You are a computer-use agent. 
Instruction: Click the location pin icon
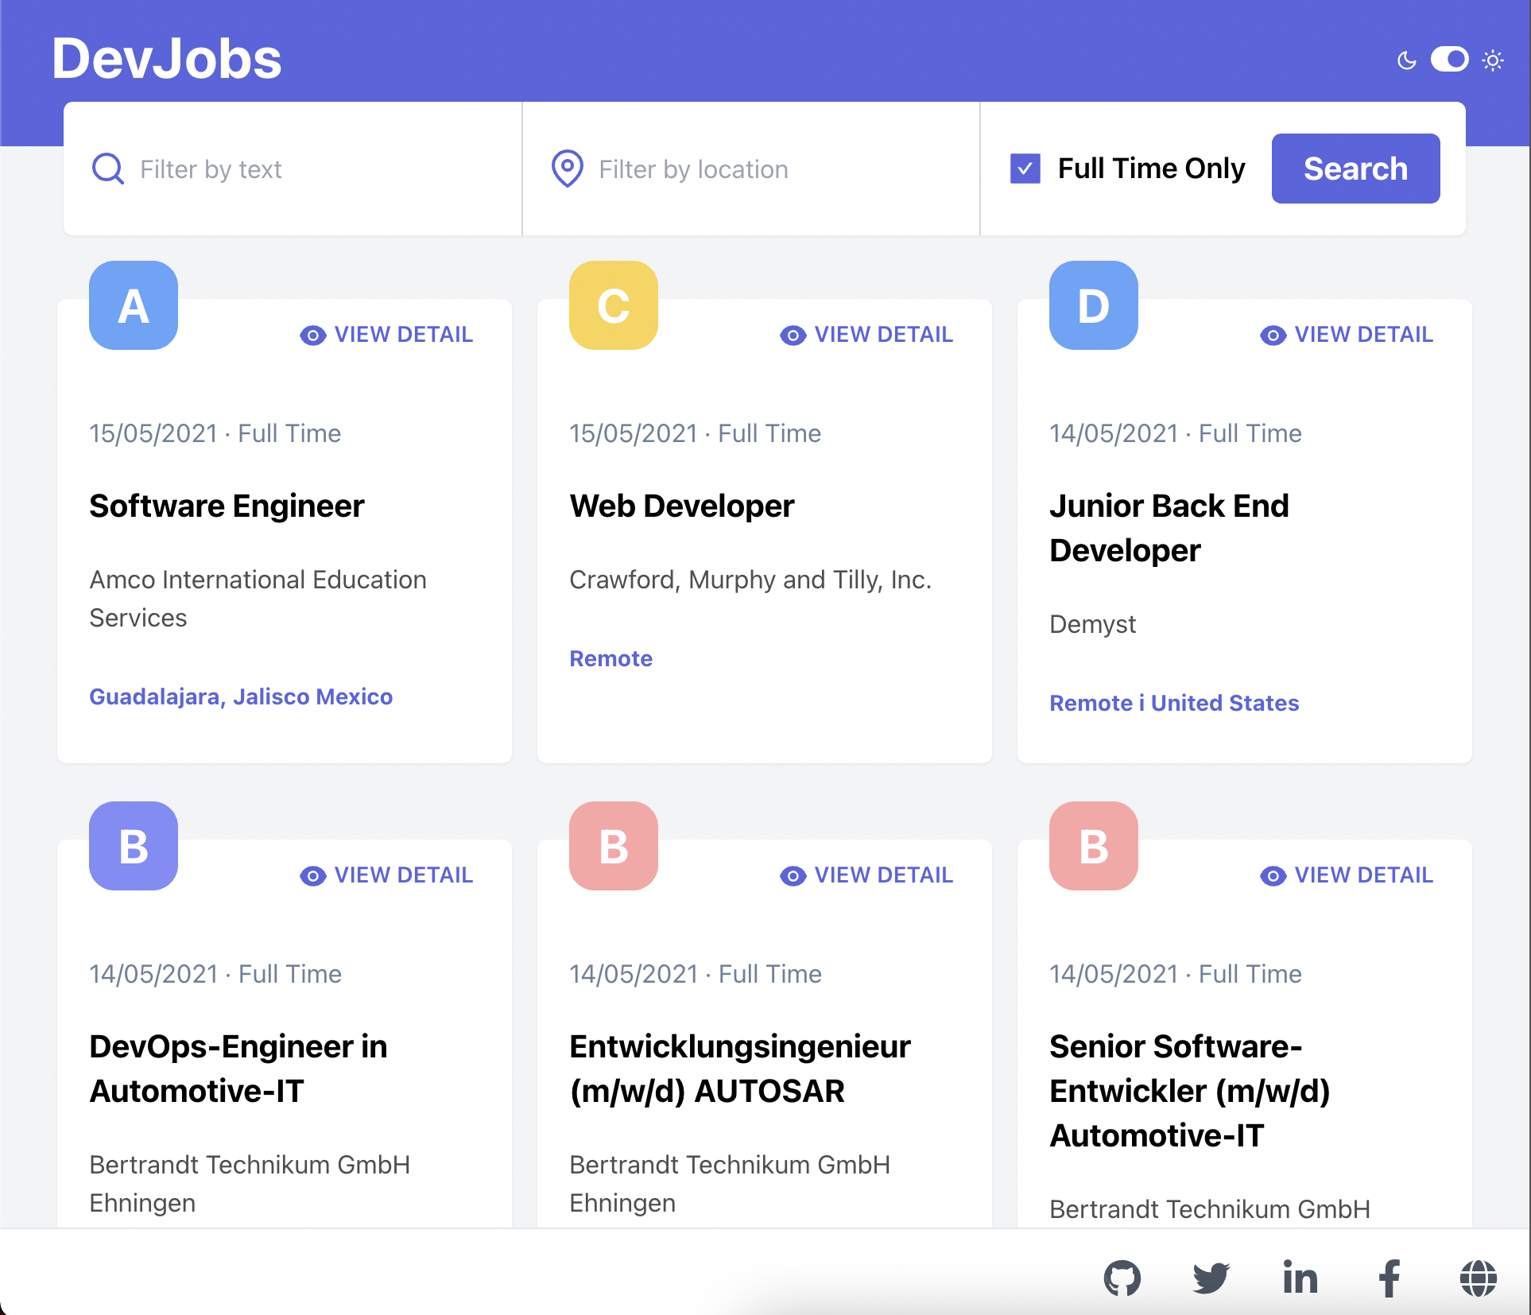[x=567, y=169]
